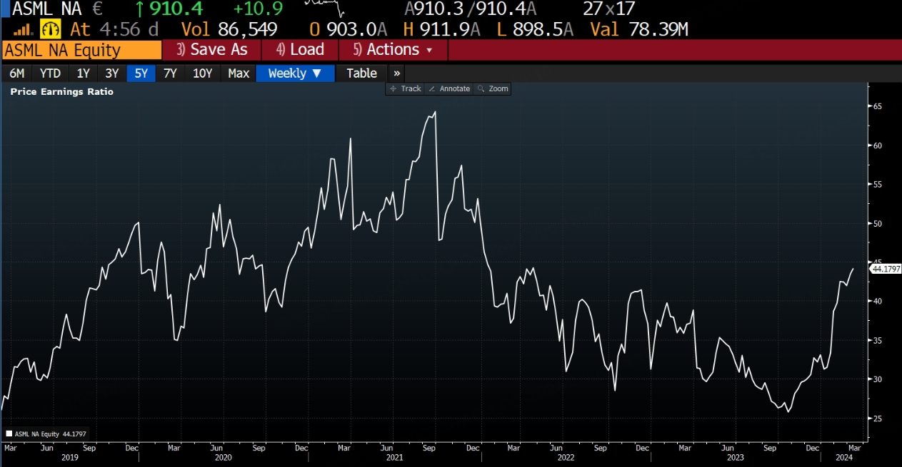The width and height of the screenshot is (902, 467).
Task: Open the Actions dropdown menu
Action: (394, 50)
